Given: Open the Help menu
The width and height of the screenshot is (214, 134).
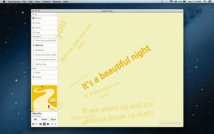Looking at the screenshot, I should point(66,2).
